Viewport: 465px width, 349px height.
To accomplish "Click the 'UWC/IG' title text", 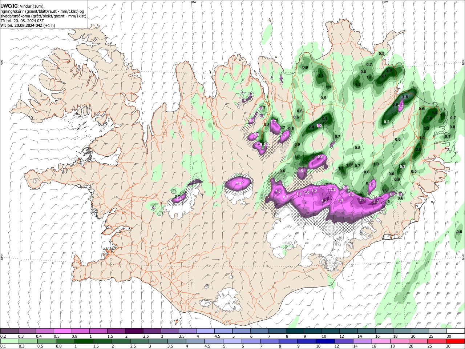I will (x=9, y=6).
